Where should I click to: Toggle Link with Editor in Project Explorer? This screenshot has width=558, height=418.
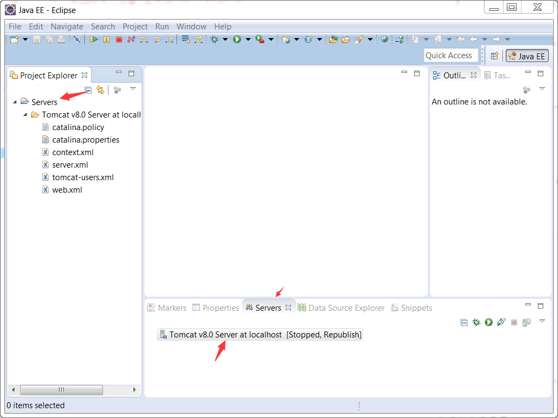click(100, 90)
